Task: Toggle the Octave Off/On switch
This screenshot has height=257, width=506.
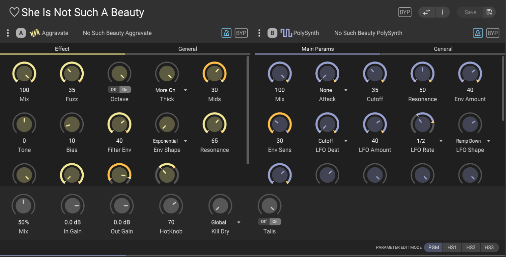Action: point(119,90)
